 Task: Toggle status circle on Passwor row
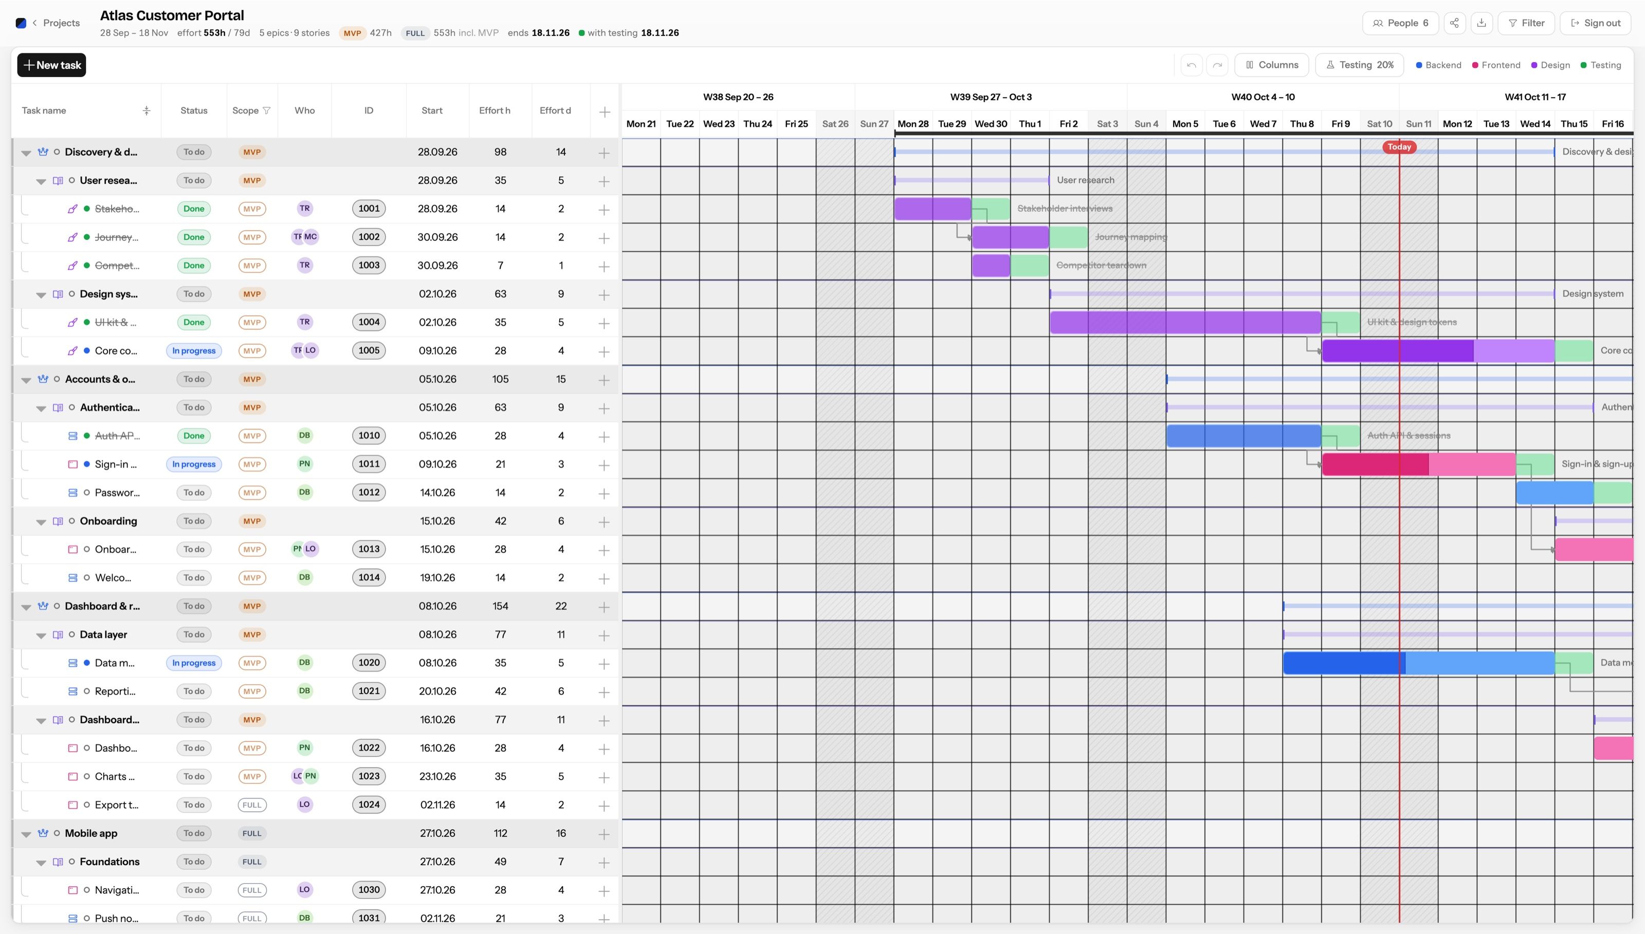[x=87, y=493]
